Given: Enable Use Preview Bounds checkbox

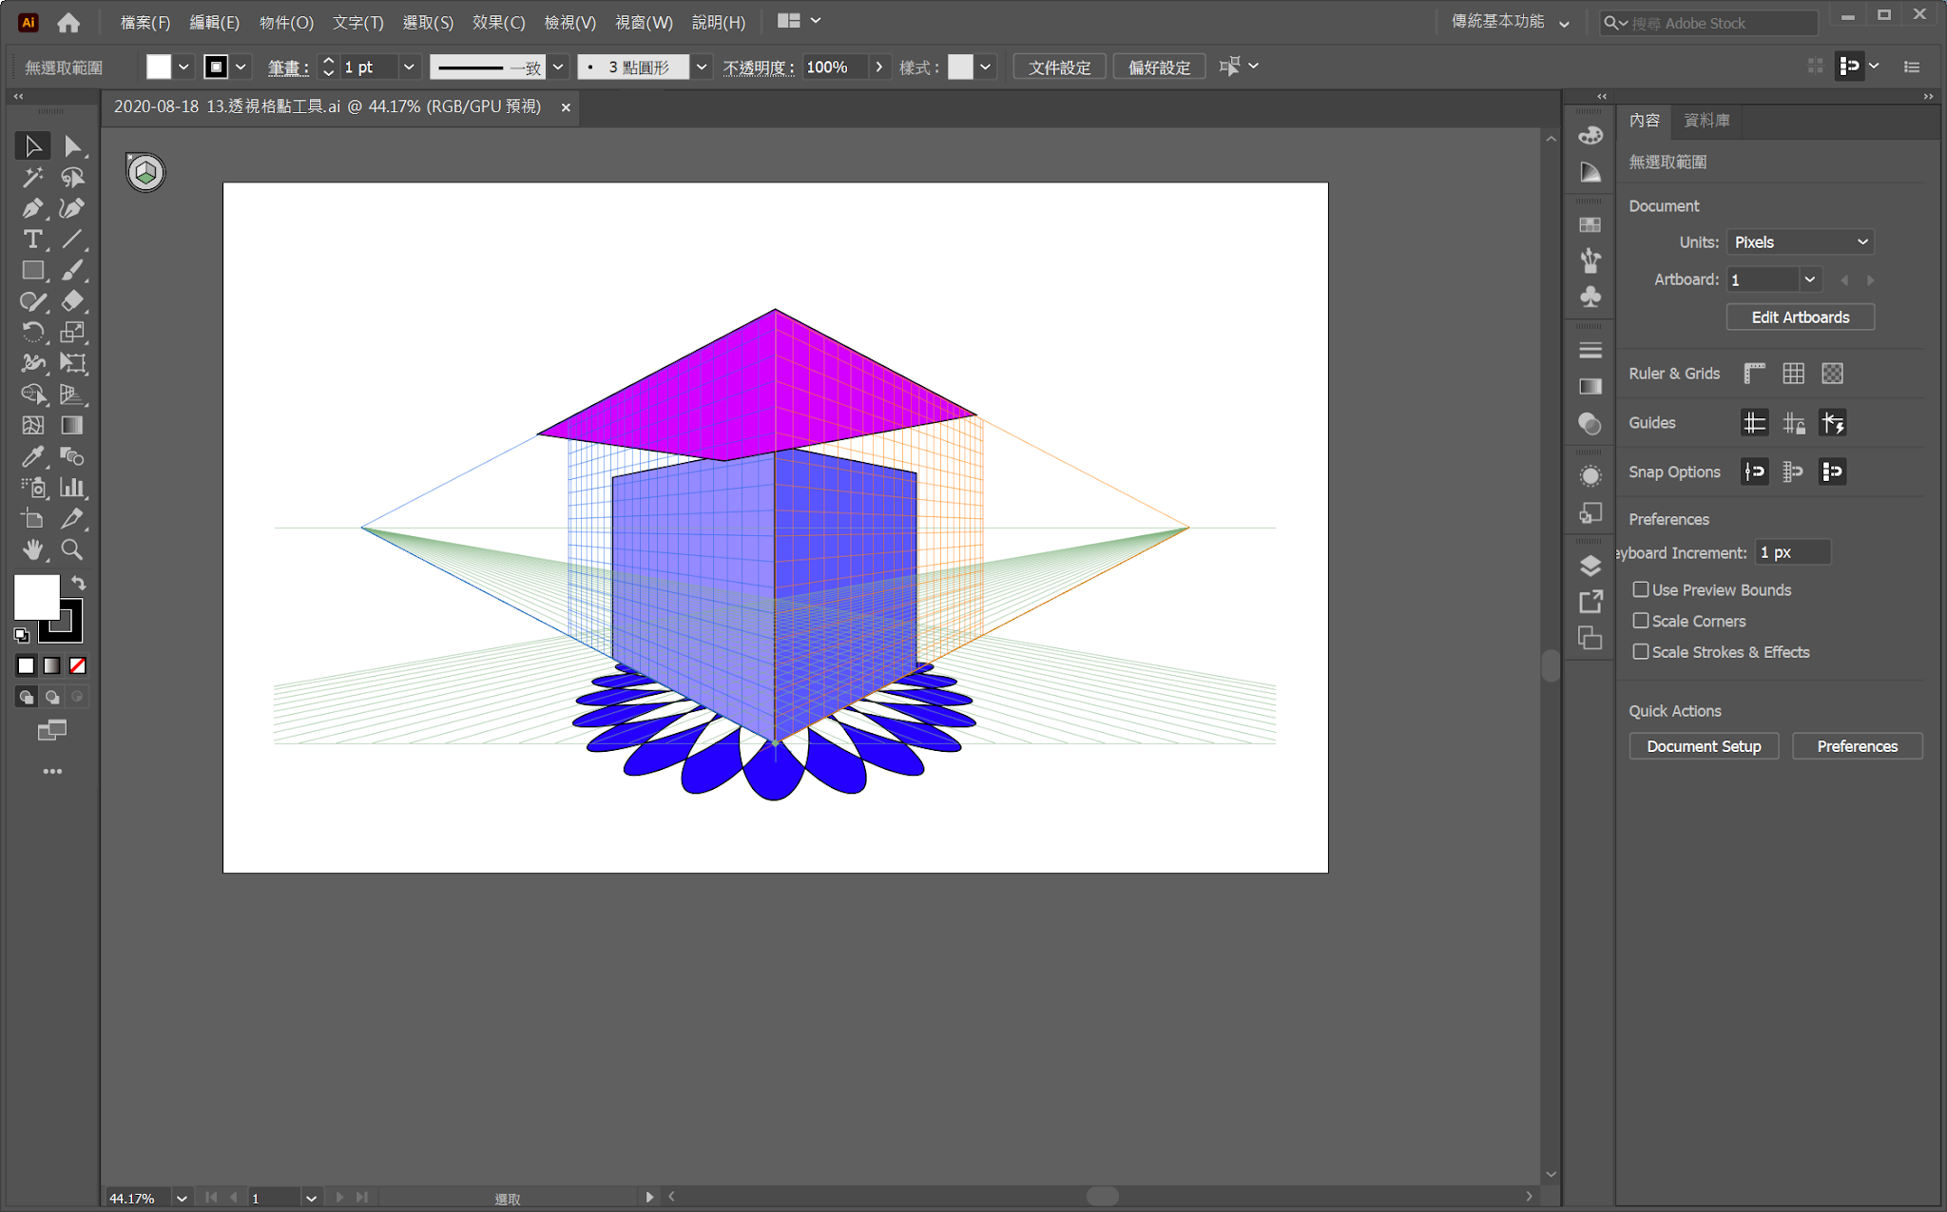Looking at the screenshot, I should click(x=1641, y=589).
